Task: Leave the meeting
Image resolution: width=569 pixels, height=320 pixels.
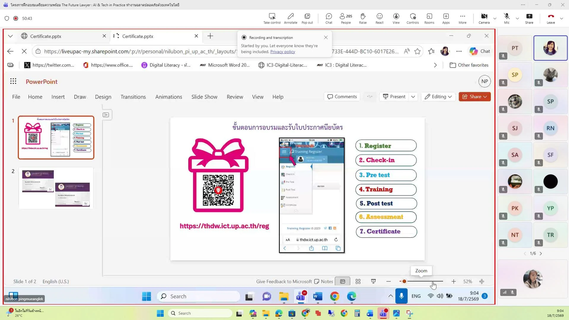Action: (551, 18)
